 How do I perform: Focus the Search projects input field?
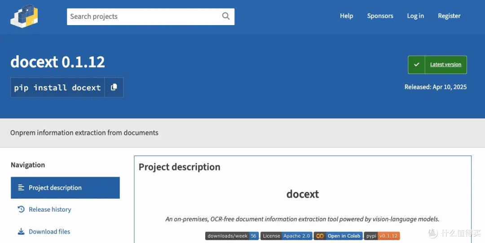click(x=144, y=17)
